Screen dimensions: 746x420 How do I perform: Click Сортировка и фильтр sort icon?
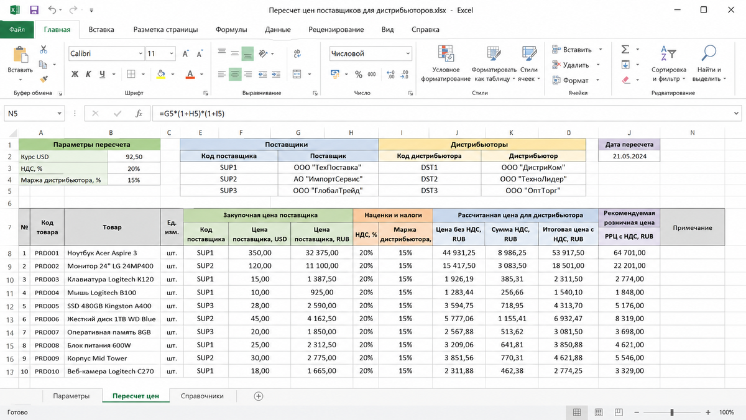669,63
